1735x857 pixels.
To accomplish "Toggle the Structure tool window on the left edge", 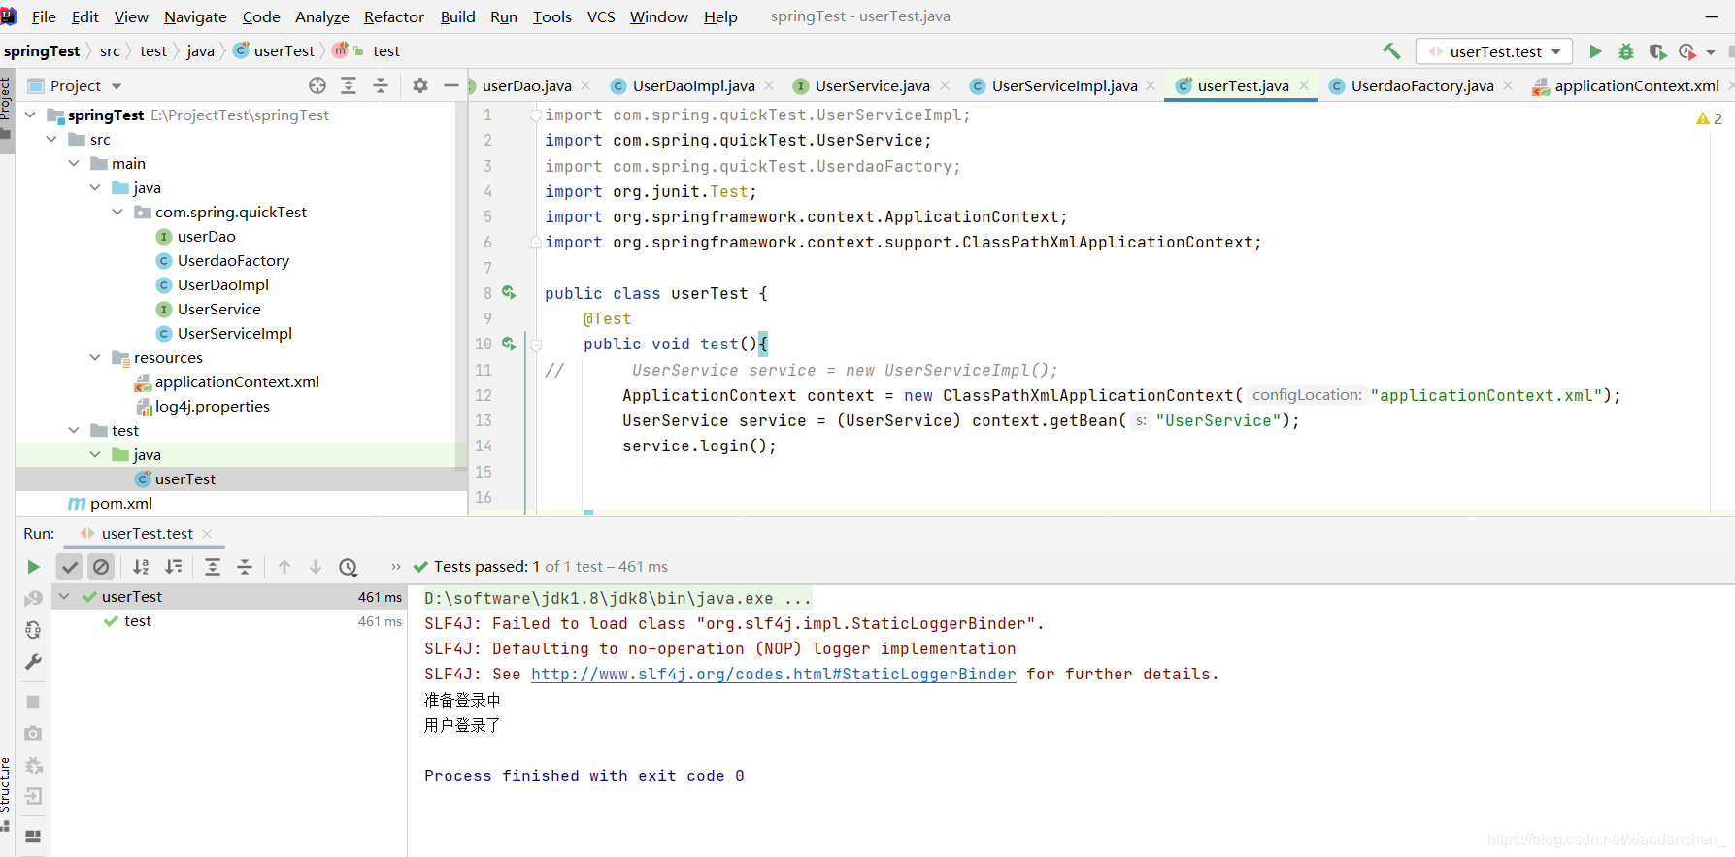I will point(6,786).
